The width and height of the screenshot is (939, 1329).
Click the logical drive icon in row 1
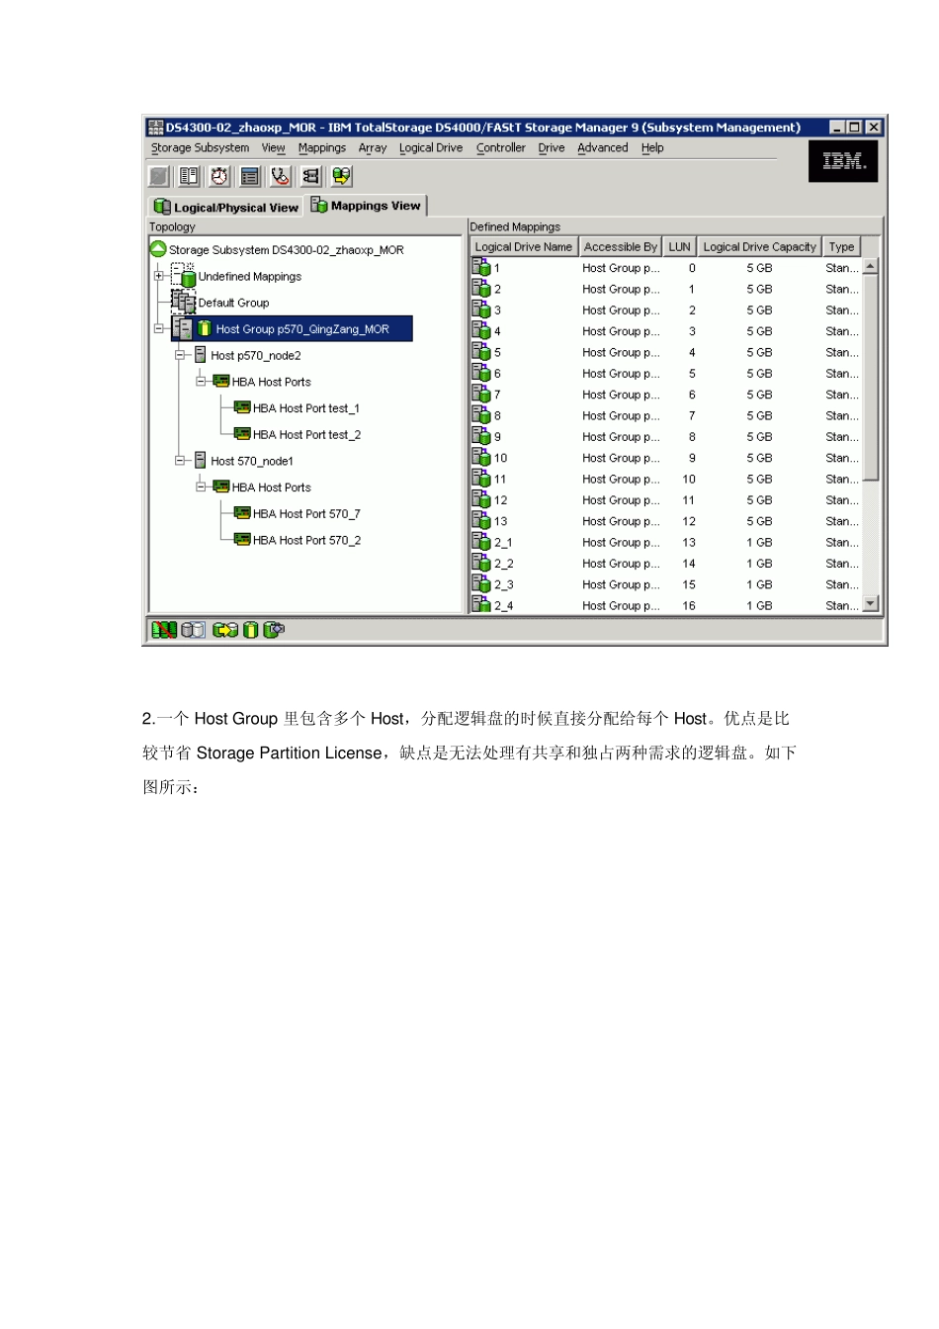point(481,267)
